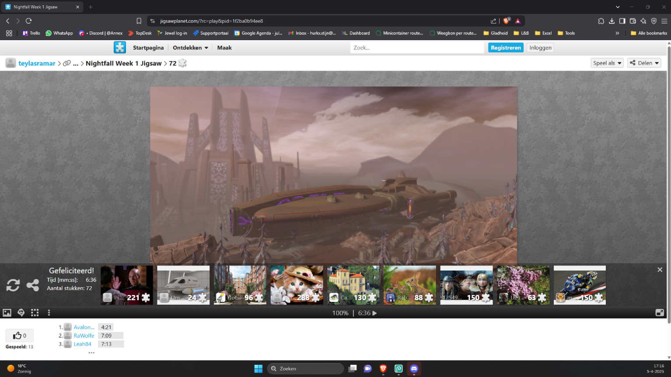Click the Registreren button
The height and width of the screenshot is (377, 671).
[506, 48]
